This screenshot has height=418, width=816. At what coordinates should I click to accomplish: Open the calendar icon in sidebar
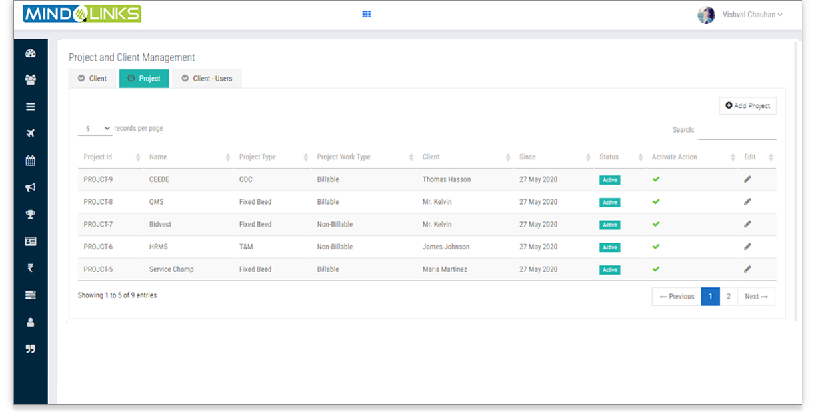coord(30,161)
